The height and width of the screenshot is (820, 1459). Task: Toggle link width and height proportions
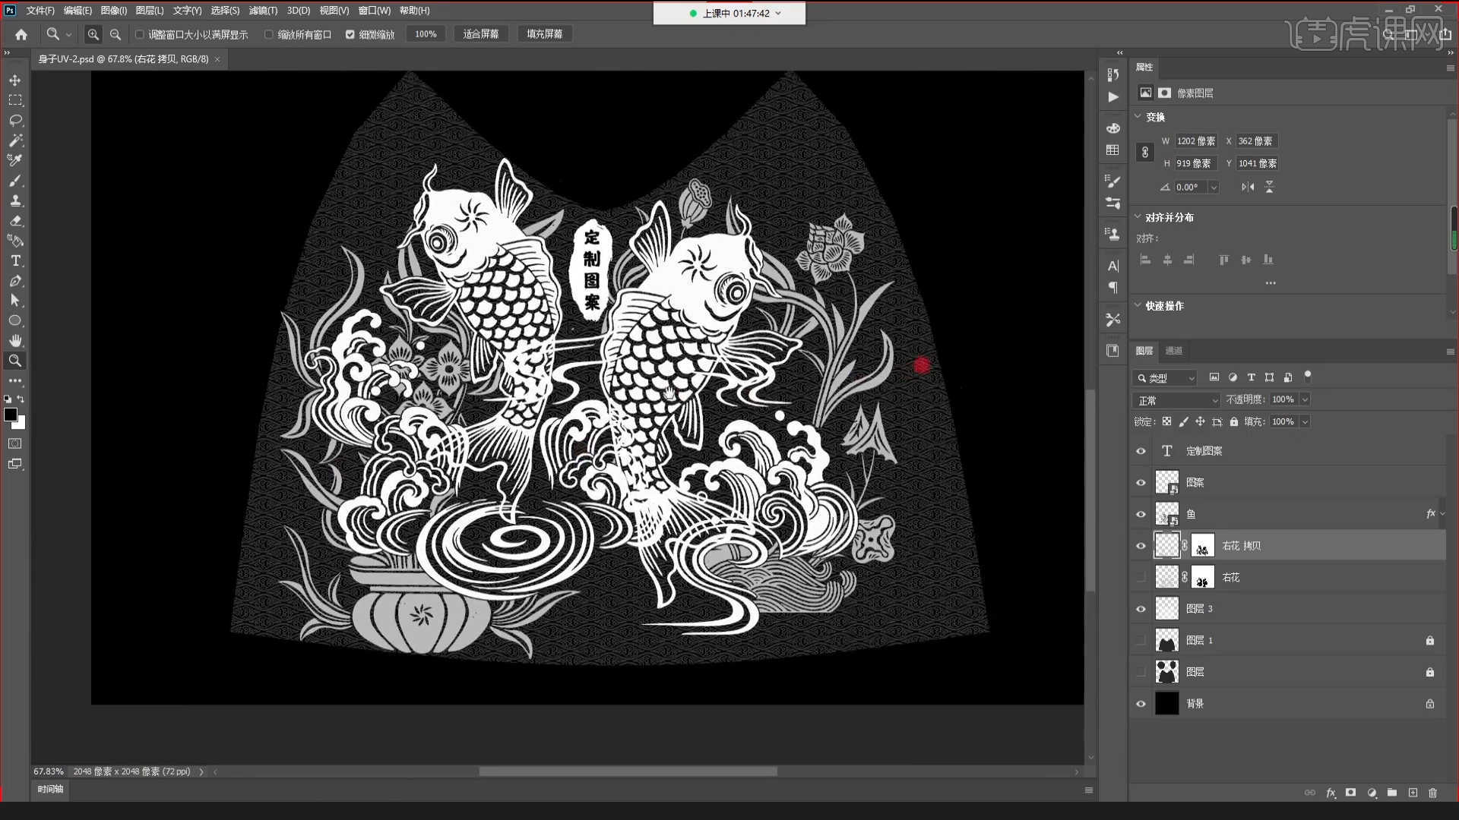[1145, 153]
